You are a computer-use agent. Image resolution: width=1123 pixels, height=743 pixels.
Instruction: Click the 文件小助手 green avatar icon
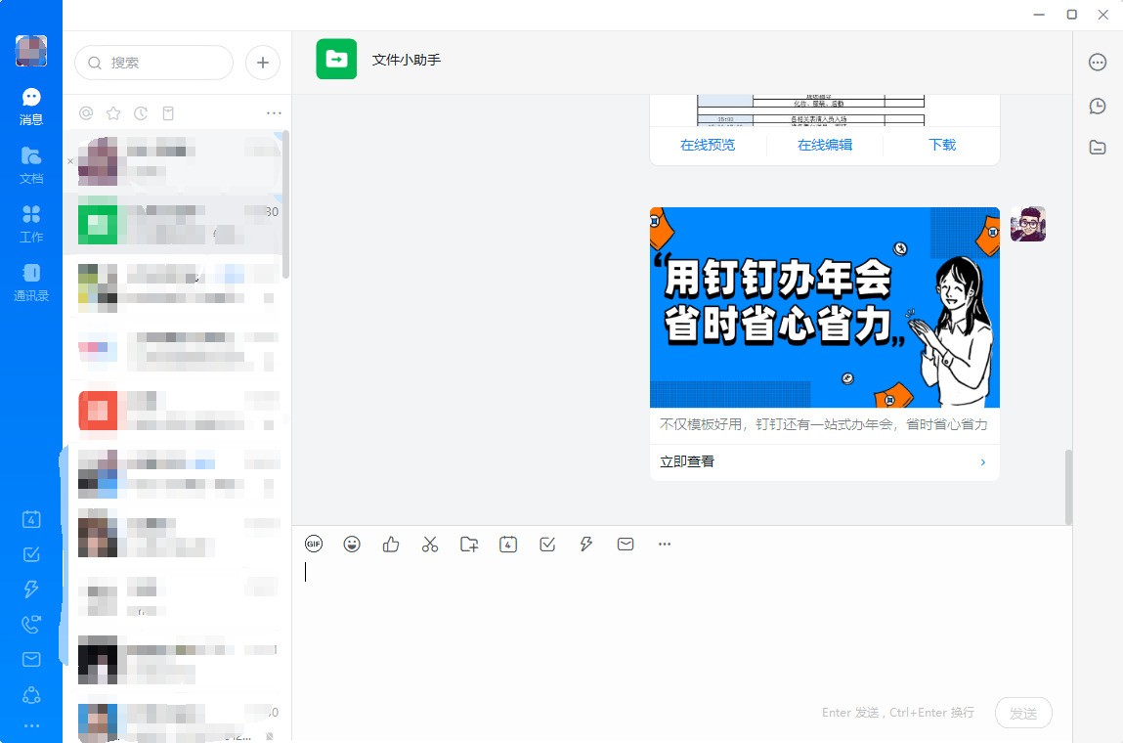click(336, 59)
